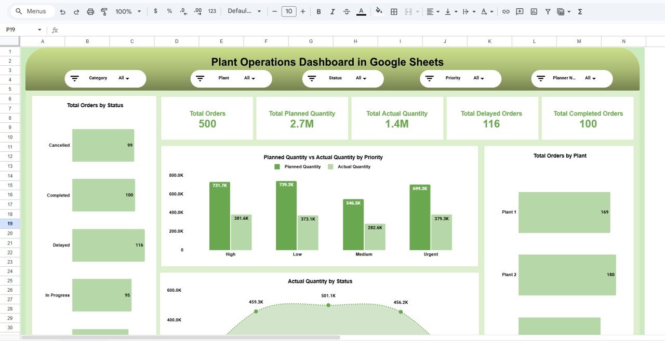Insert a chart using the toolbar icon
Viewport: 665px width, 341px height.
coord(534,11)
